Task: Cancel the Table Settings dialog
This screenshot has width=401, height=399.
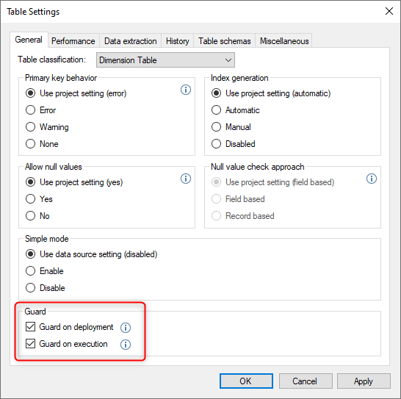Action: pos(306,381)
